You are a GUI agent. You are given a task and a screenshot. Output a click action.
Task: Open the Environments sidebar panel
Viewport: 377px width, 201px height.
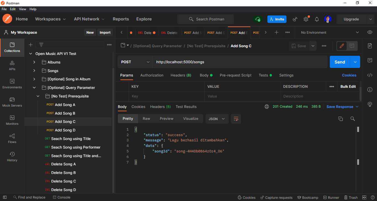pos(12,84)
